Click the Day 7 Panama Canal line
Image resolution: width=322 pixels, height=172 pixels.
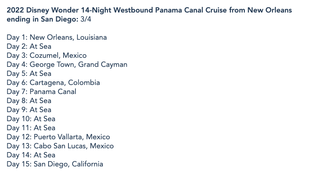[41, 92]
